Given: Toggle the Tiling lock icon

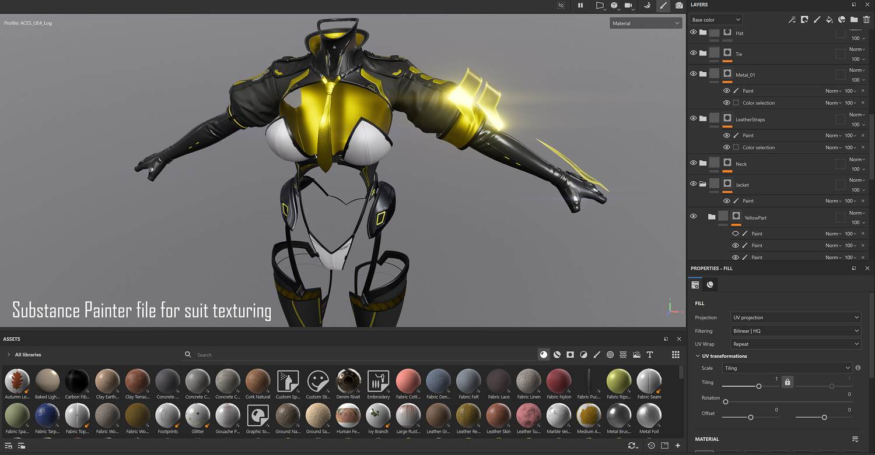Looking at the screenshot, I should (787, 382).
